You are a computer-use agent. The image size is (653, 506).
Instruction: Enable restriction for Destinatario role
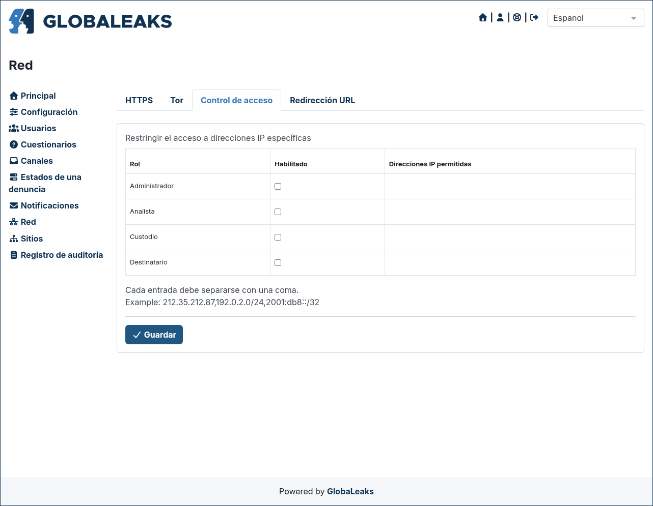(278, 263)
